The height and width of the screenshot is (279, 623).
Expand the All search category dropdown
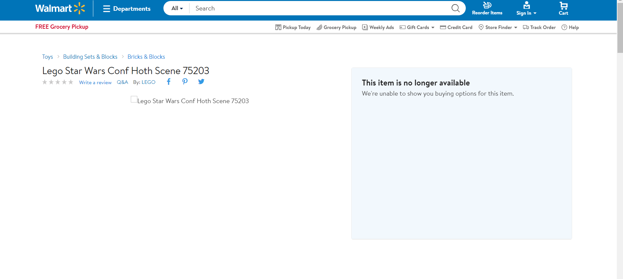[177, 8]
